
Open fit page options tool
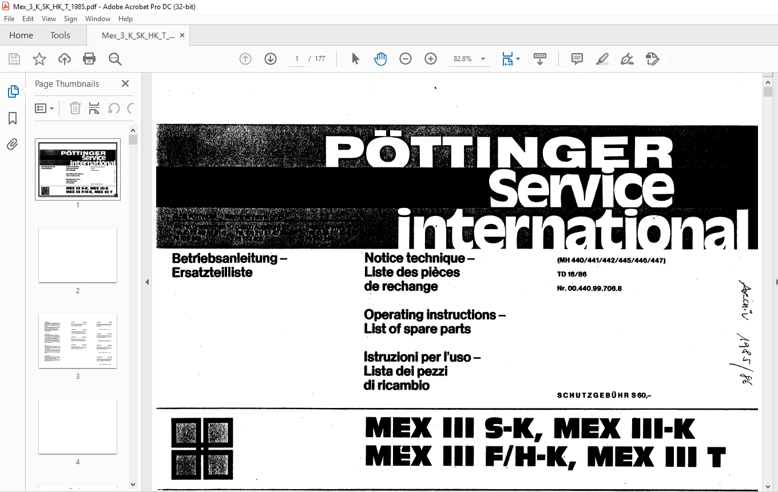(510, 59)
